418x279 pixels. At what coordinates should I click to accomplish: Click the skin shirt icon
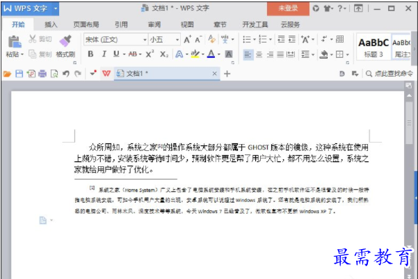[x=328, y=8]
